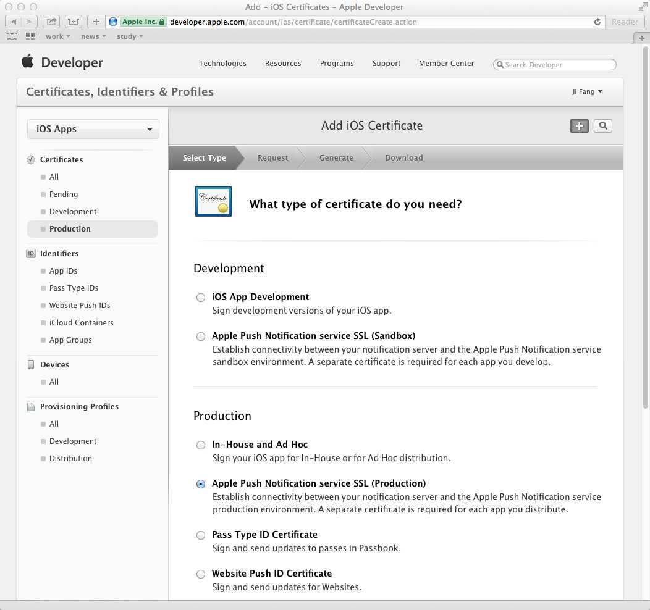
Task: Search certificates with the magnifier icon
Action: [603, 126]
